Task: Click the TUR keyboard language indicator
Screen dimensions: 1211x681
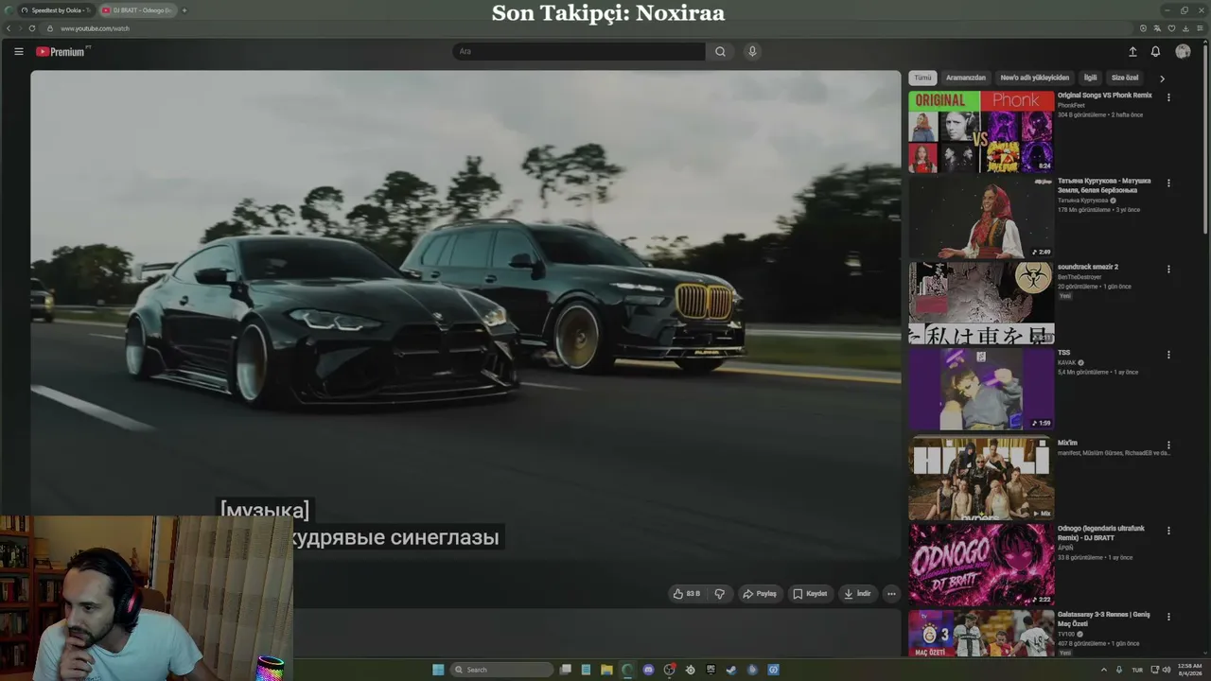Action: [x=1137, y=670]
